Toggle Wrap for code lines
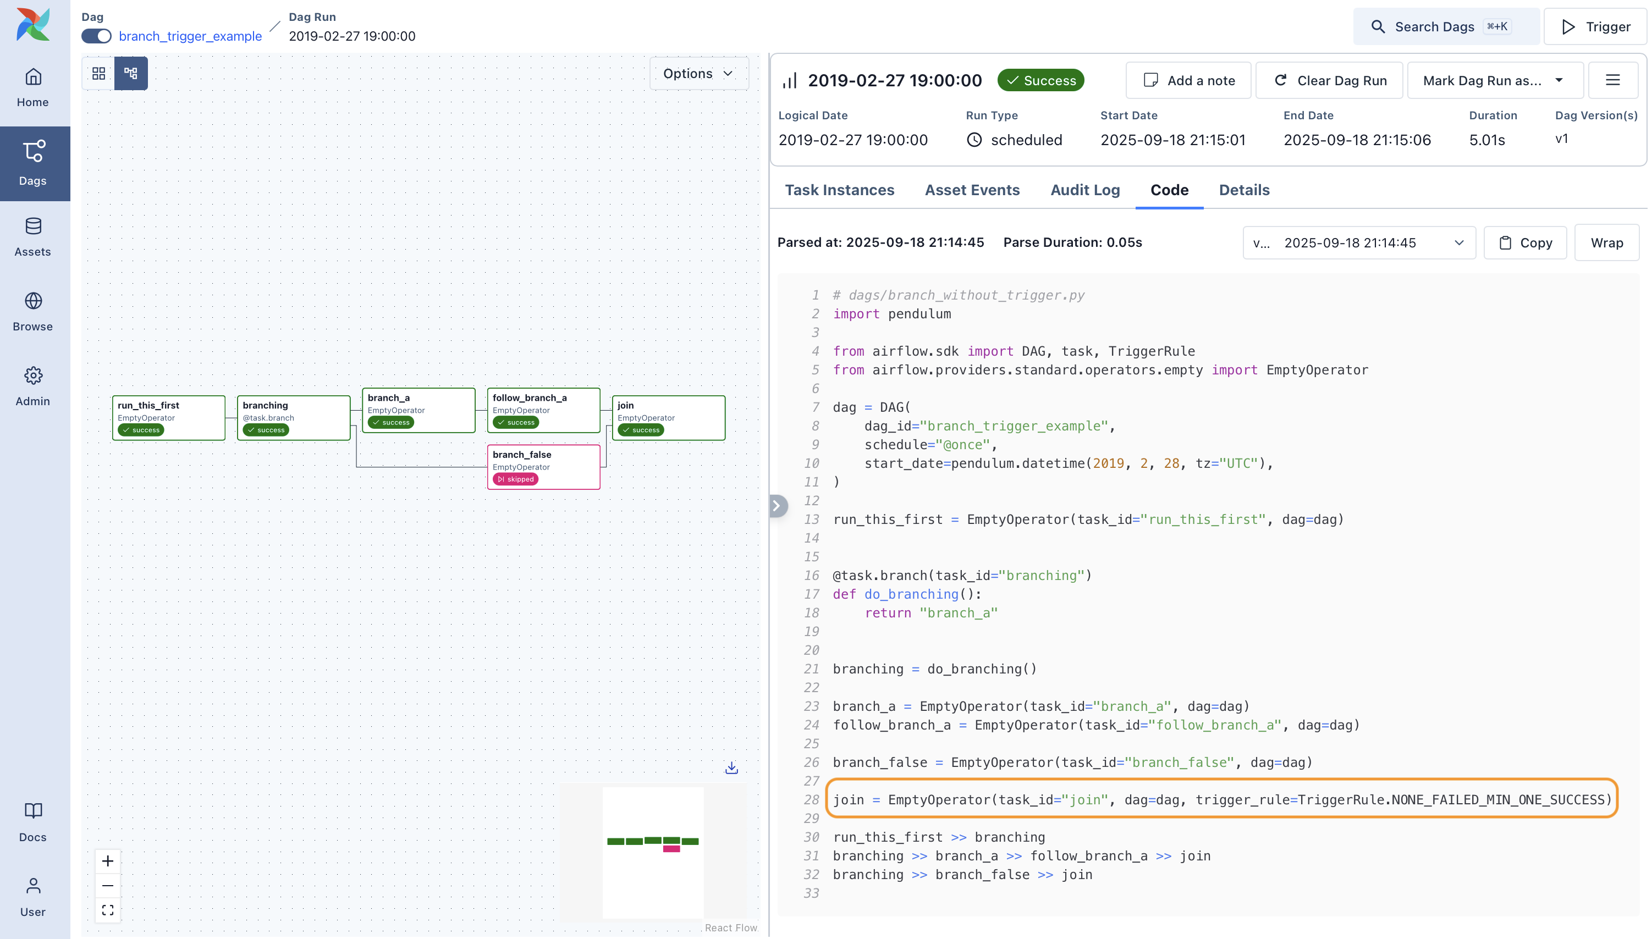The height and width of the screenshot is (939, 1652). 1606,242
